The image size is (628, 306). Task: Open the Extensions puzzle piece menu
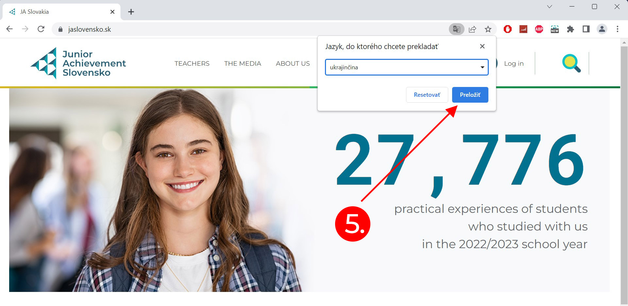[570, 29]
